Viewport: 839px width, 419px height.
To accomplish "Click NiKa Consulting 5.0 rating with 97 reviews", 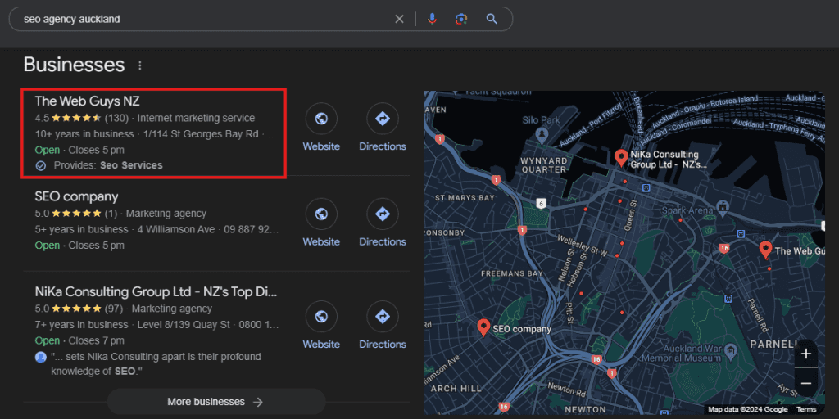I will coord(79,309).
